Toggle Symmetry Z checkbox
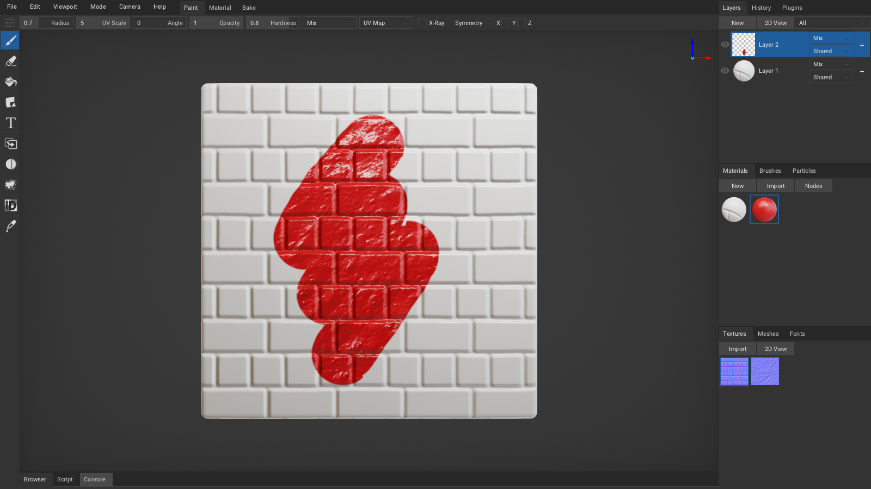This screenshot has width=871, height=489. coord(522,23)
